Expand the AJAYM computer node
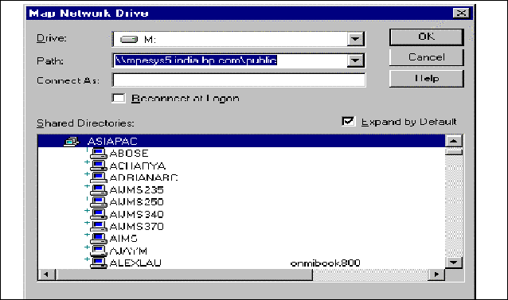The width and height of the screenshot is (508, 300). tap(87, 247)
